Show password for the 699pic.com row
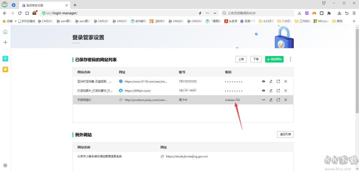Screen dimensions: 359x171 pyautogui.click(x=264, y=91)
